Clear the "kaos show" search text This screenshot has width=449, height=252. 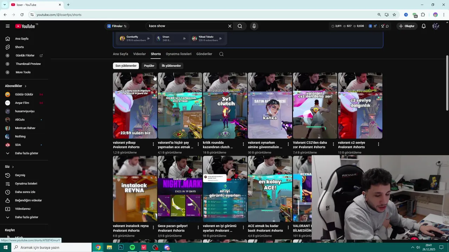point(230,26)
